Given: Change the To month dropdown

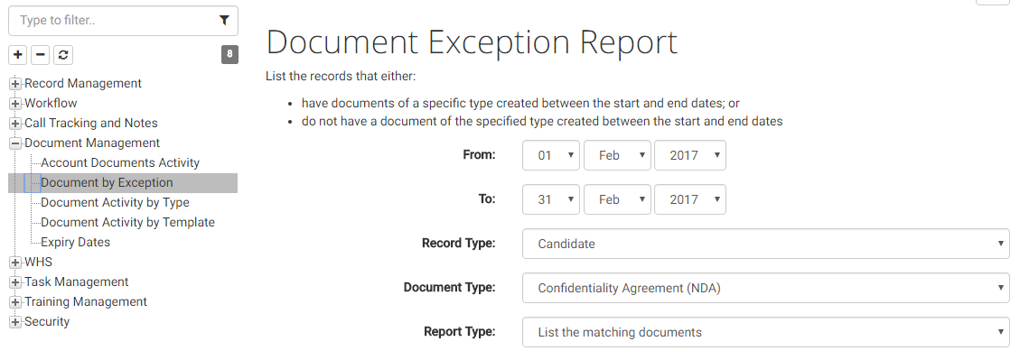Looking at the screenshot, I should point(617,199).
